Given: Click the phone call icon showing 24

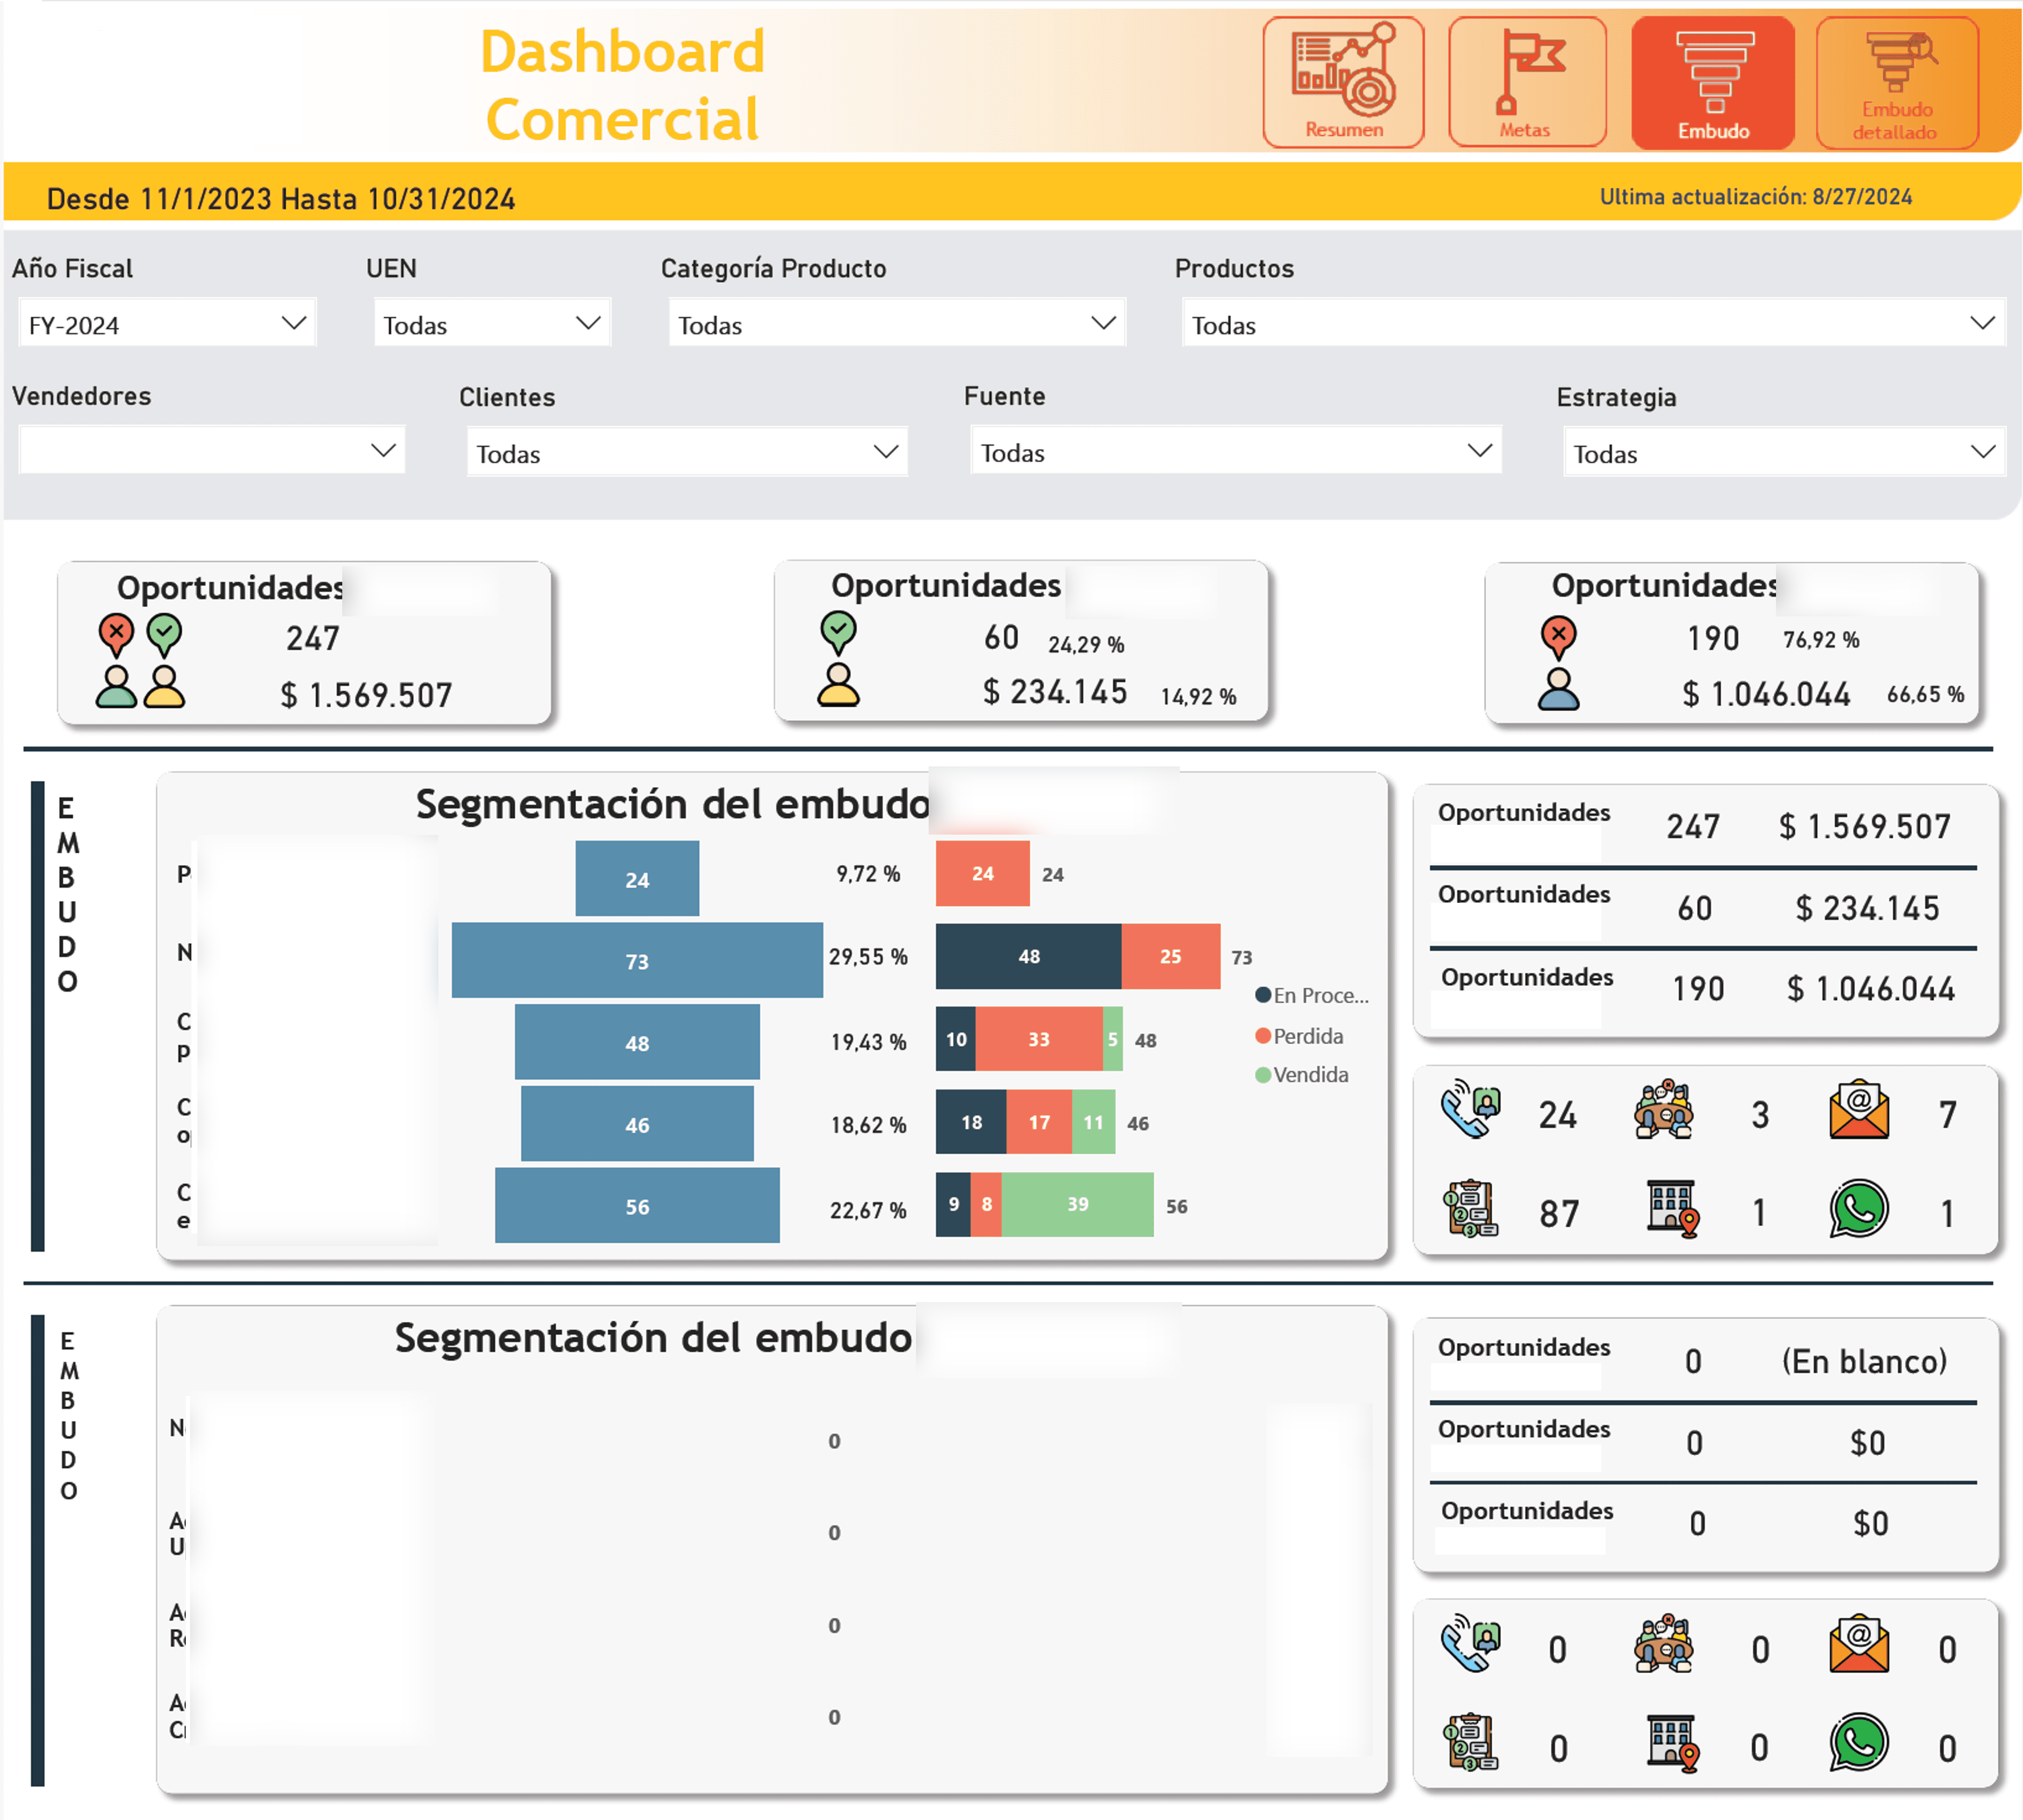Looking at the screenshot, I should (1470, 1109).
